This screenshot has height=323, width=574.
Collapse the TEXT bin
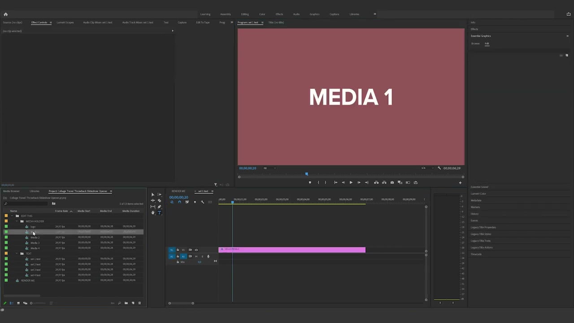17,253
